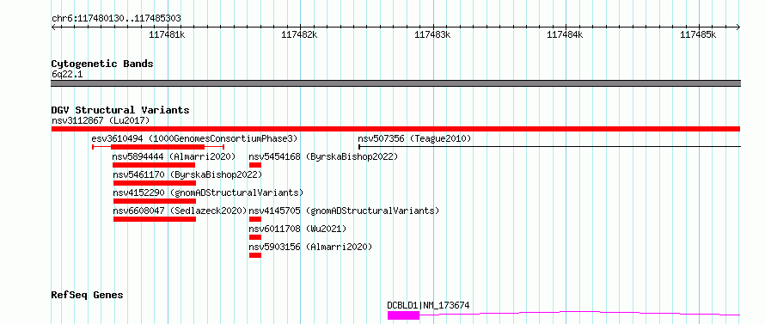Click small red bar under nsv5454168

(255, 165)
